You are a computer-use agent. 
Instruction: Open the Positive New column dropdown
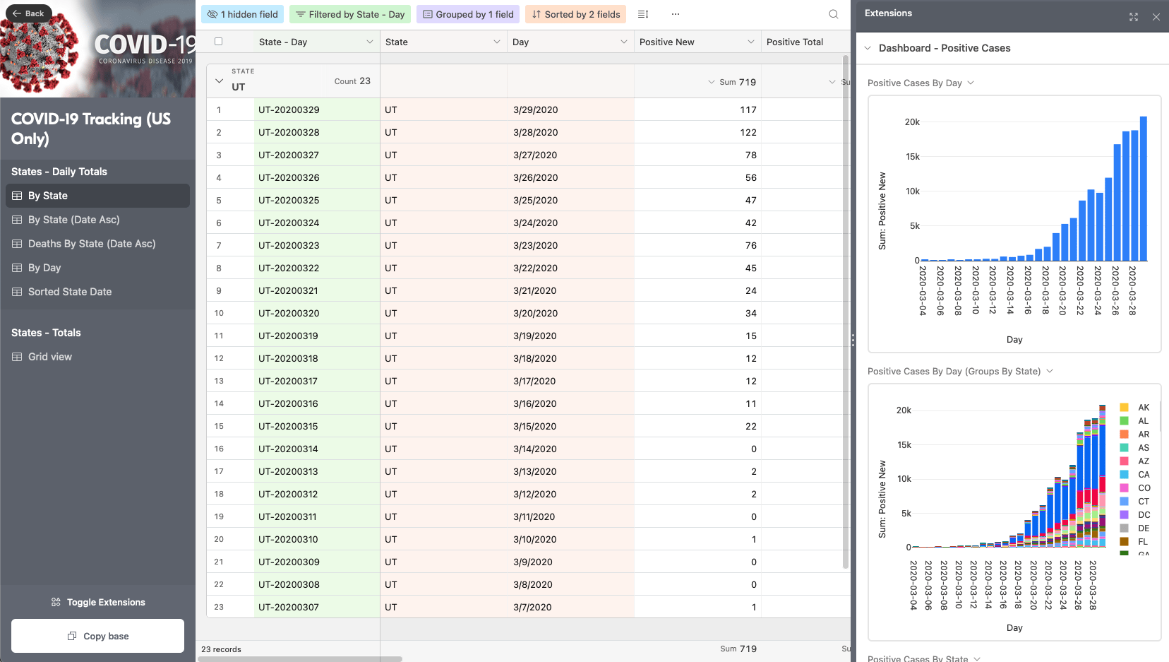coord(750,42)
